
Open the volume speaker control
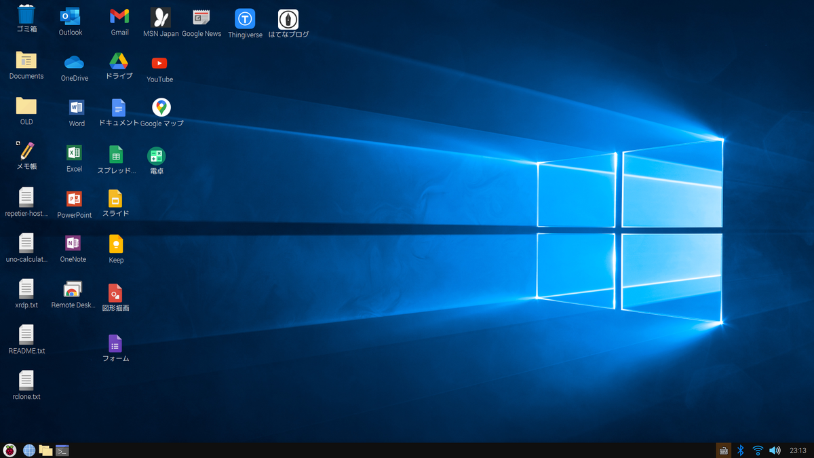(775, 451)
